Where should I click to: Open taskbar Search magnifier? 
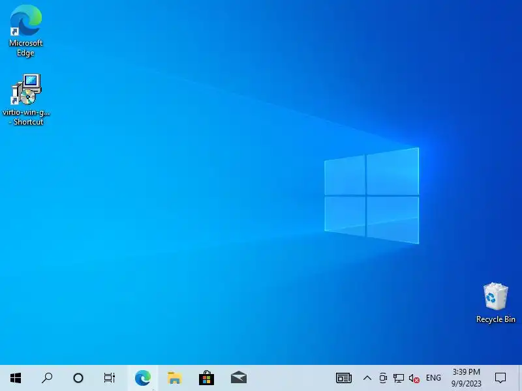tap(47, 378)
